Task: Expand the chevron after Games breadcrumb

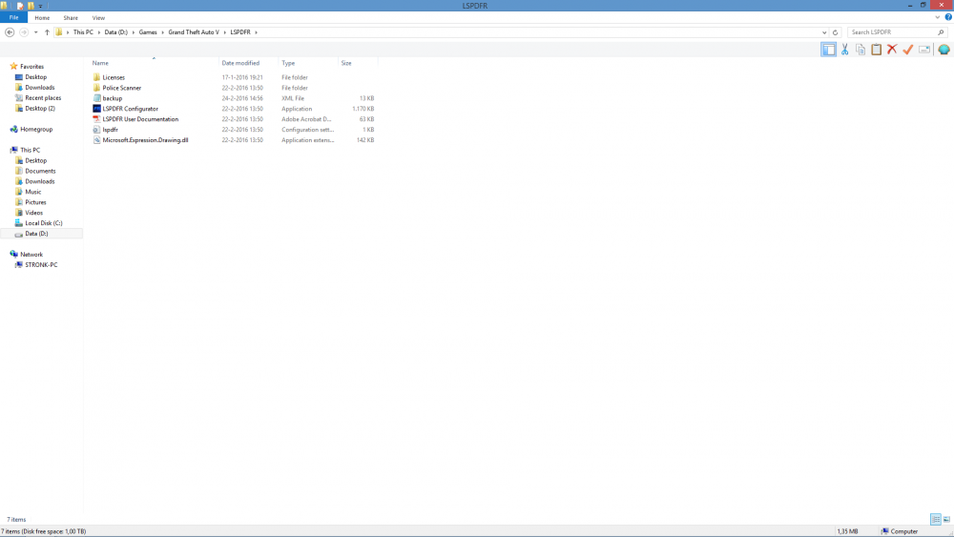Action: point(162,32)
